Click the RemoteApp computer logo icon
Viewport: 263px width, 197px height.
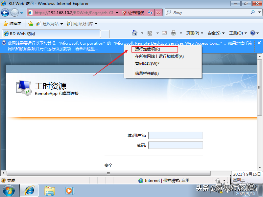tap(23, 88)
